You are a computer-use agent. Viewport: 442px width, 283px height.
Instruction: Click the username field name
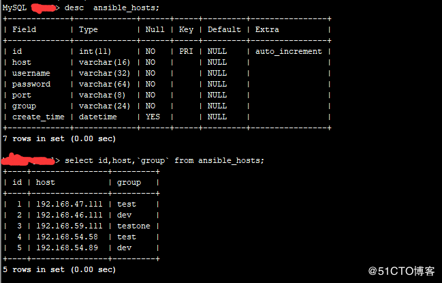[x=31, y=73]
